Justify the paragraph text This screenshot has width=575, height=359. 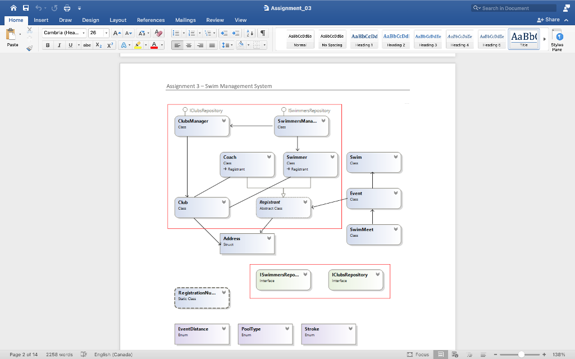(x=212, y=45)
